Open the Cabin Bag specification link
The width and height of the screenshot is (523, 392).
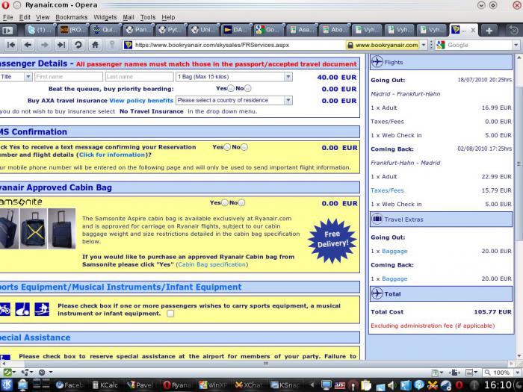(211, 264)
